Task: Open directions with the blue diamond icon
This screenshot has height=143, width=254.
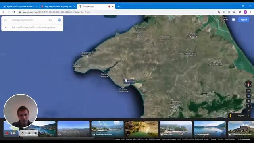Action: click(59, 20)
